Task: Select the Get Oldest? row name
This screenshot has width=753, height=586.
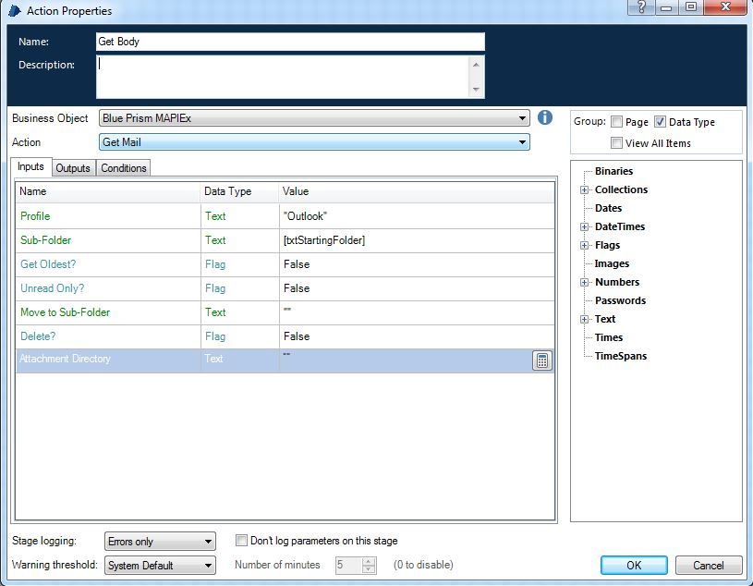Action: click(x=48, y=264)
